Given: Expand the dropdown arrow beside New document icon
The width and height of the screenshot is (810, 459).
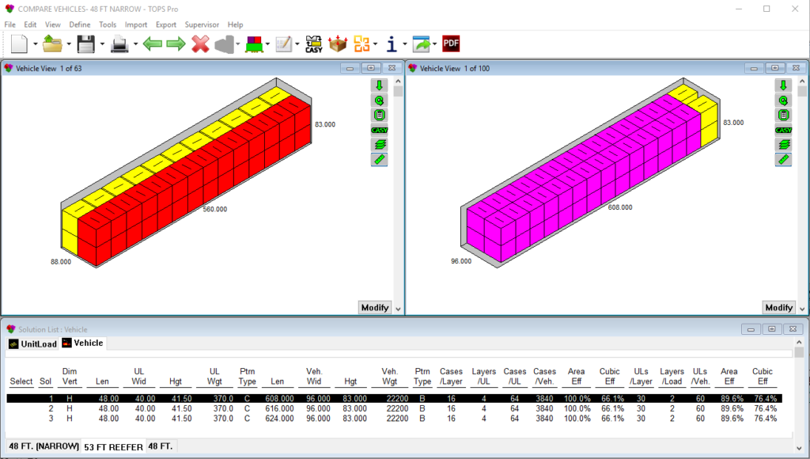Looking at the screenshot, I should (x=36, y=44).
